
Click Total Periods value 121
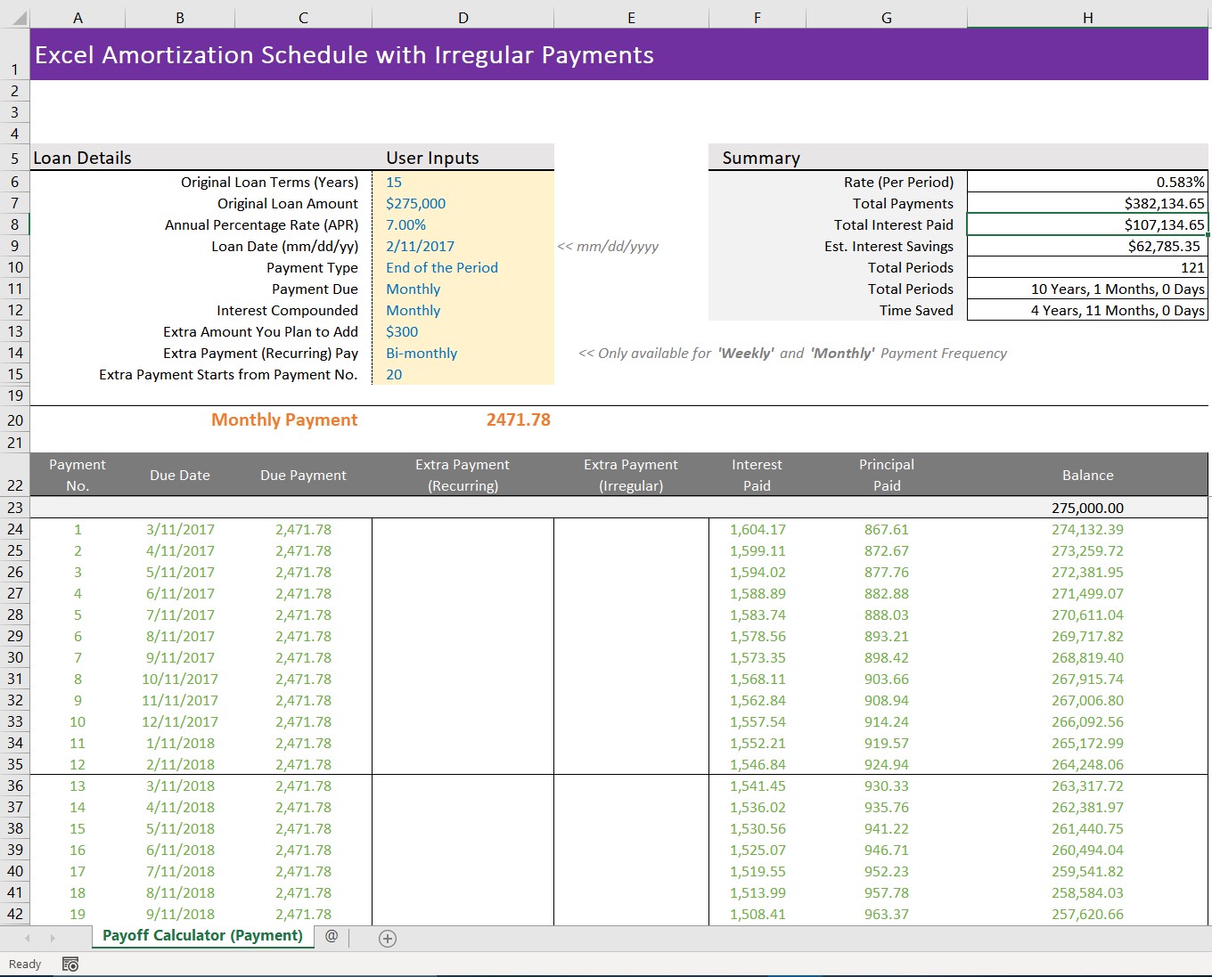1087,267
